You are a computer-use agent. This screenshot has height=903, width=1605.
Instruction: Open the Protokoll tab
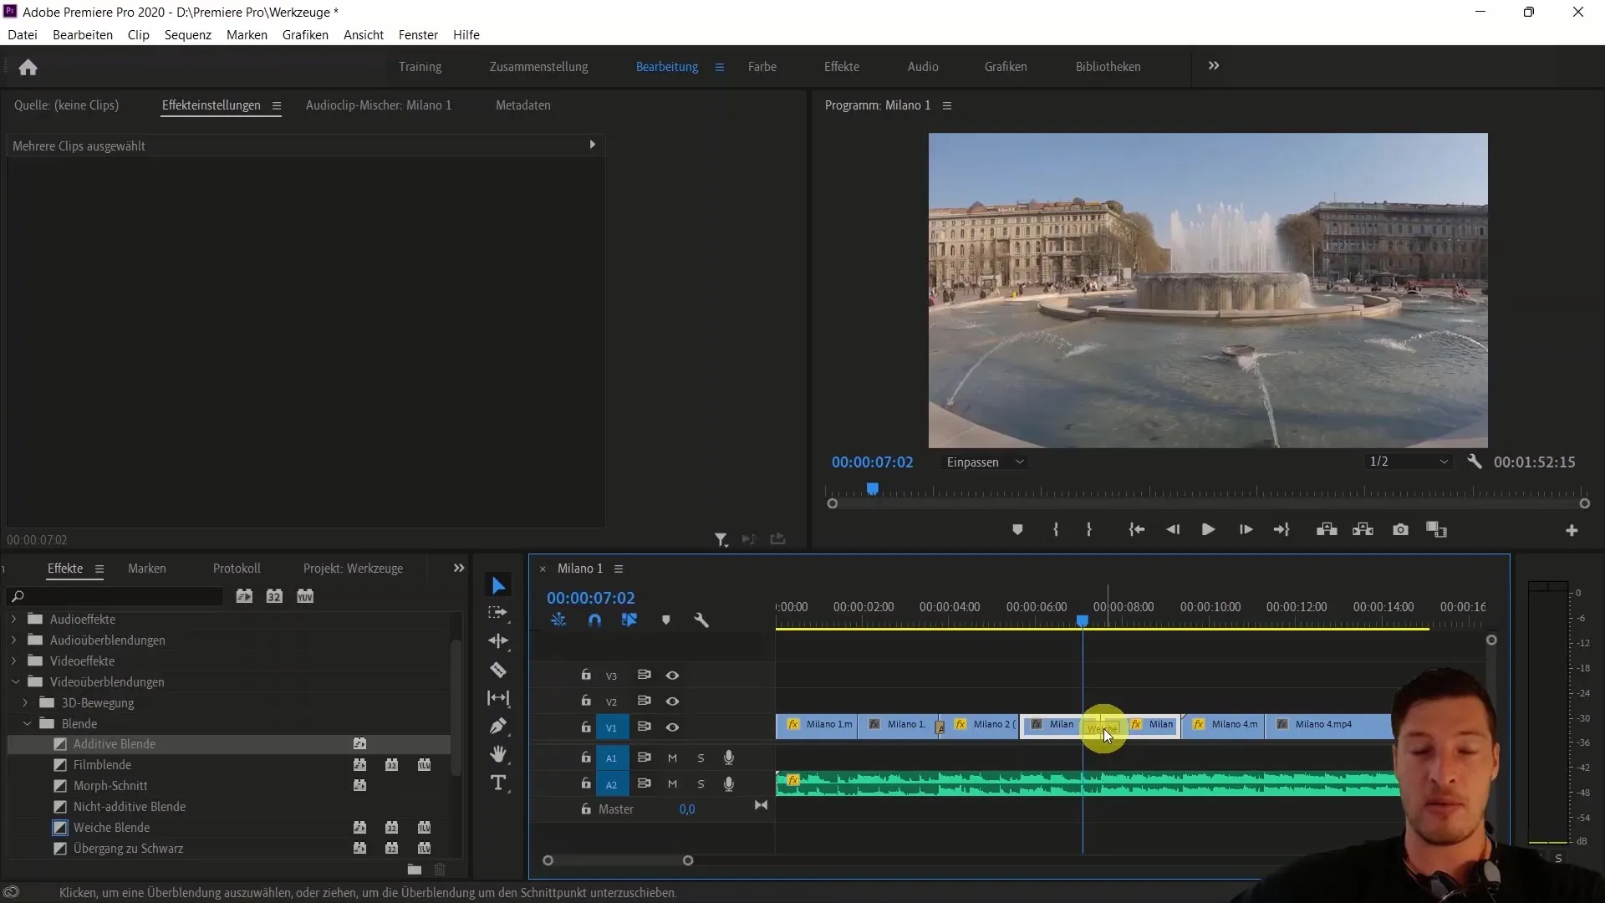(237, 569)
